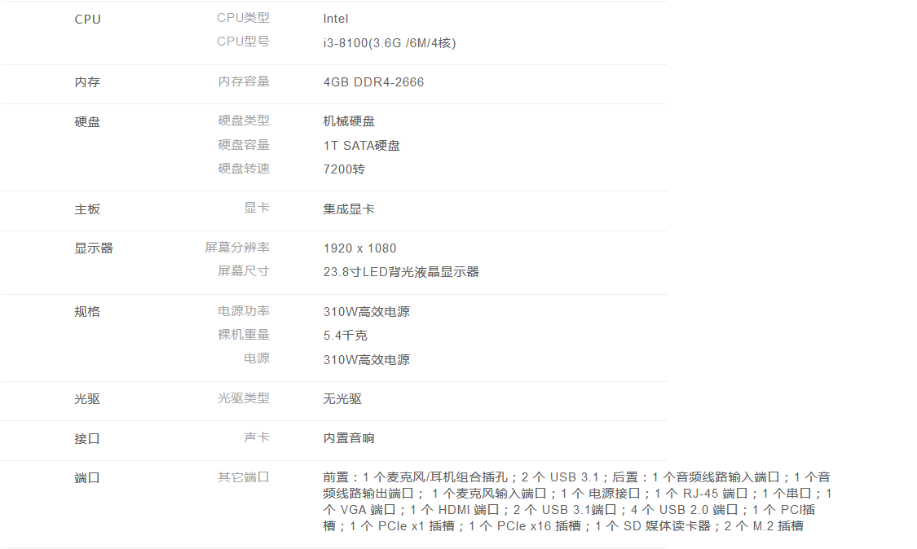Select the "无光驱" optical drive value
This screenshot has width=917, height=549.
(x=342, y=399)
